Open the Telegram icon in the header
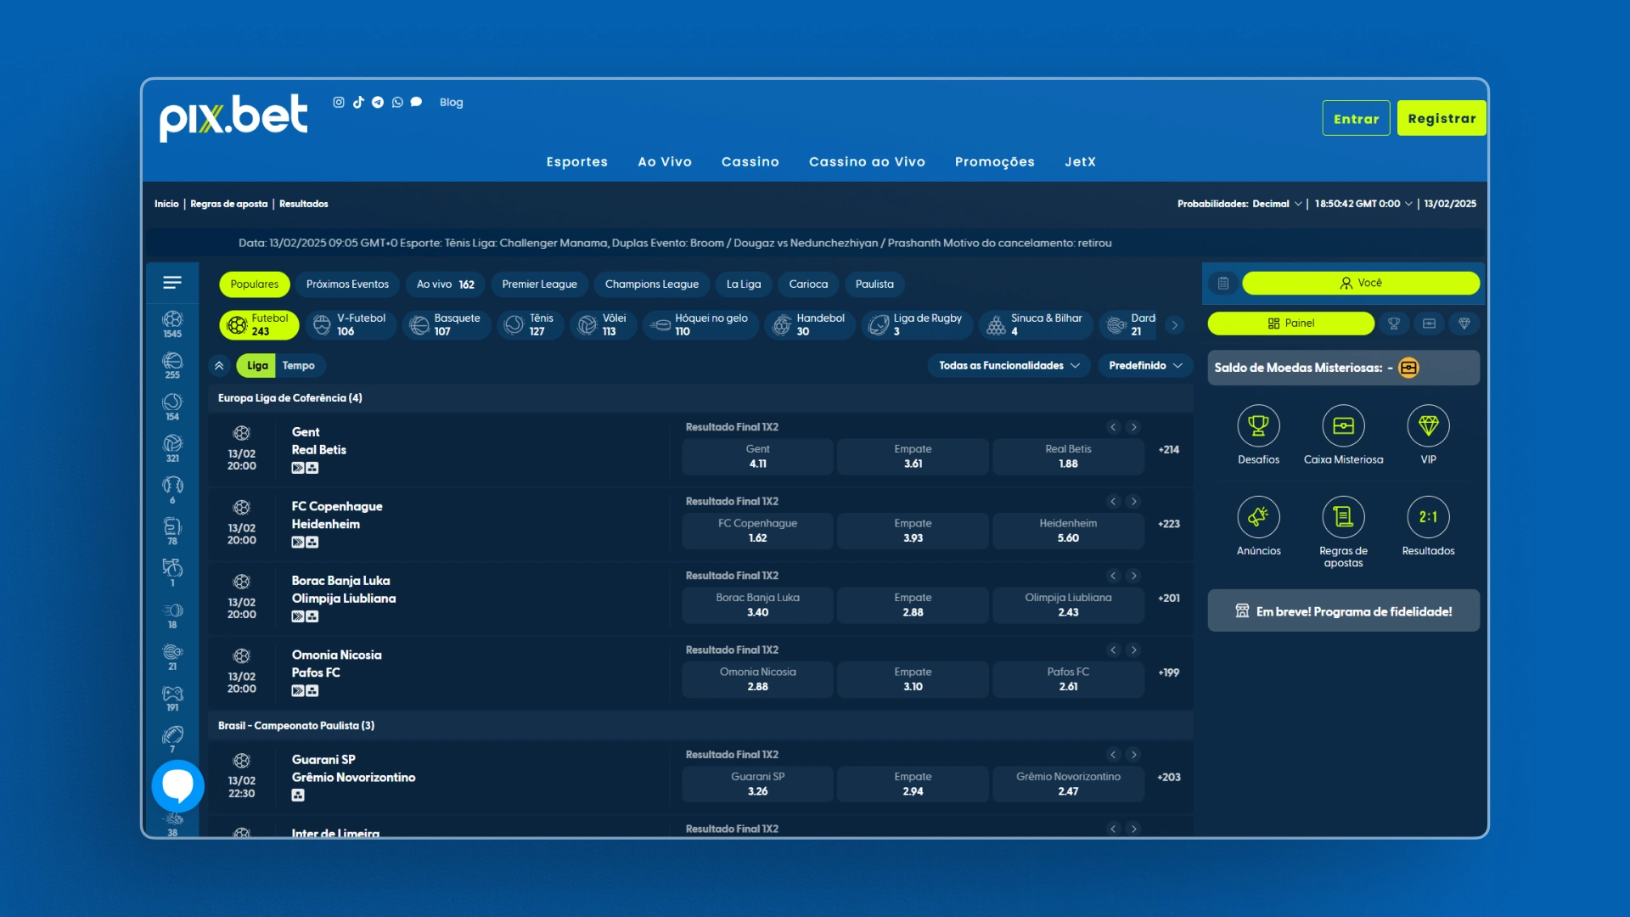This screenshot has width=1630, height=917. click(378, 102)
